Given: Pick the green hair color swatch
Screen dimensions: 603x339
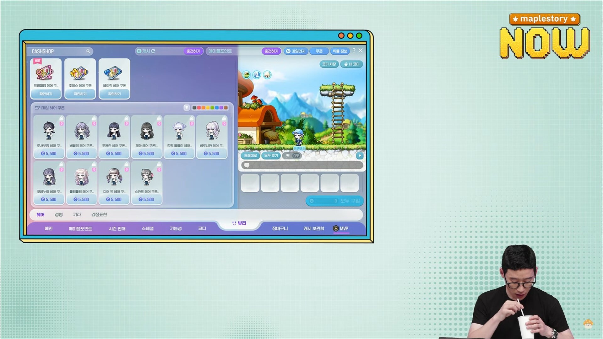Looking at the screenshot, I should point(212,108).
